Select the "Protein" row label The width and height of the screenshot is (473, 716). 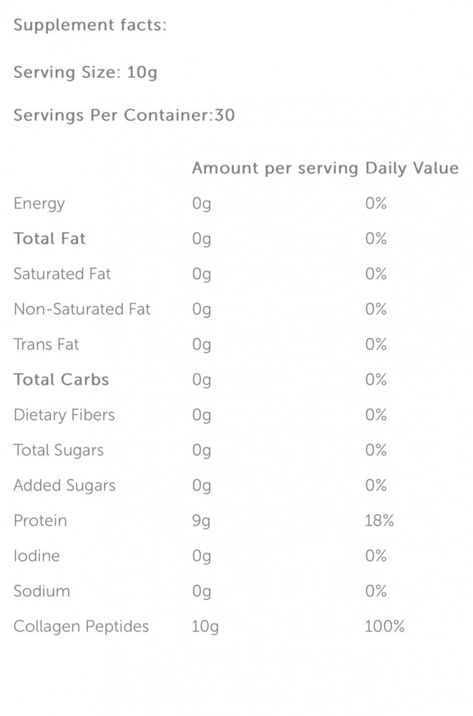[x=40, y=521]
